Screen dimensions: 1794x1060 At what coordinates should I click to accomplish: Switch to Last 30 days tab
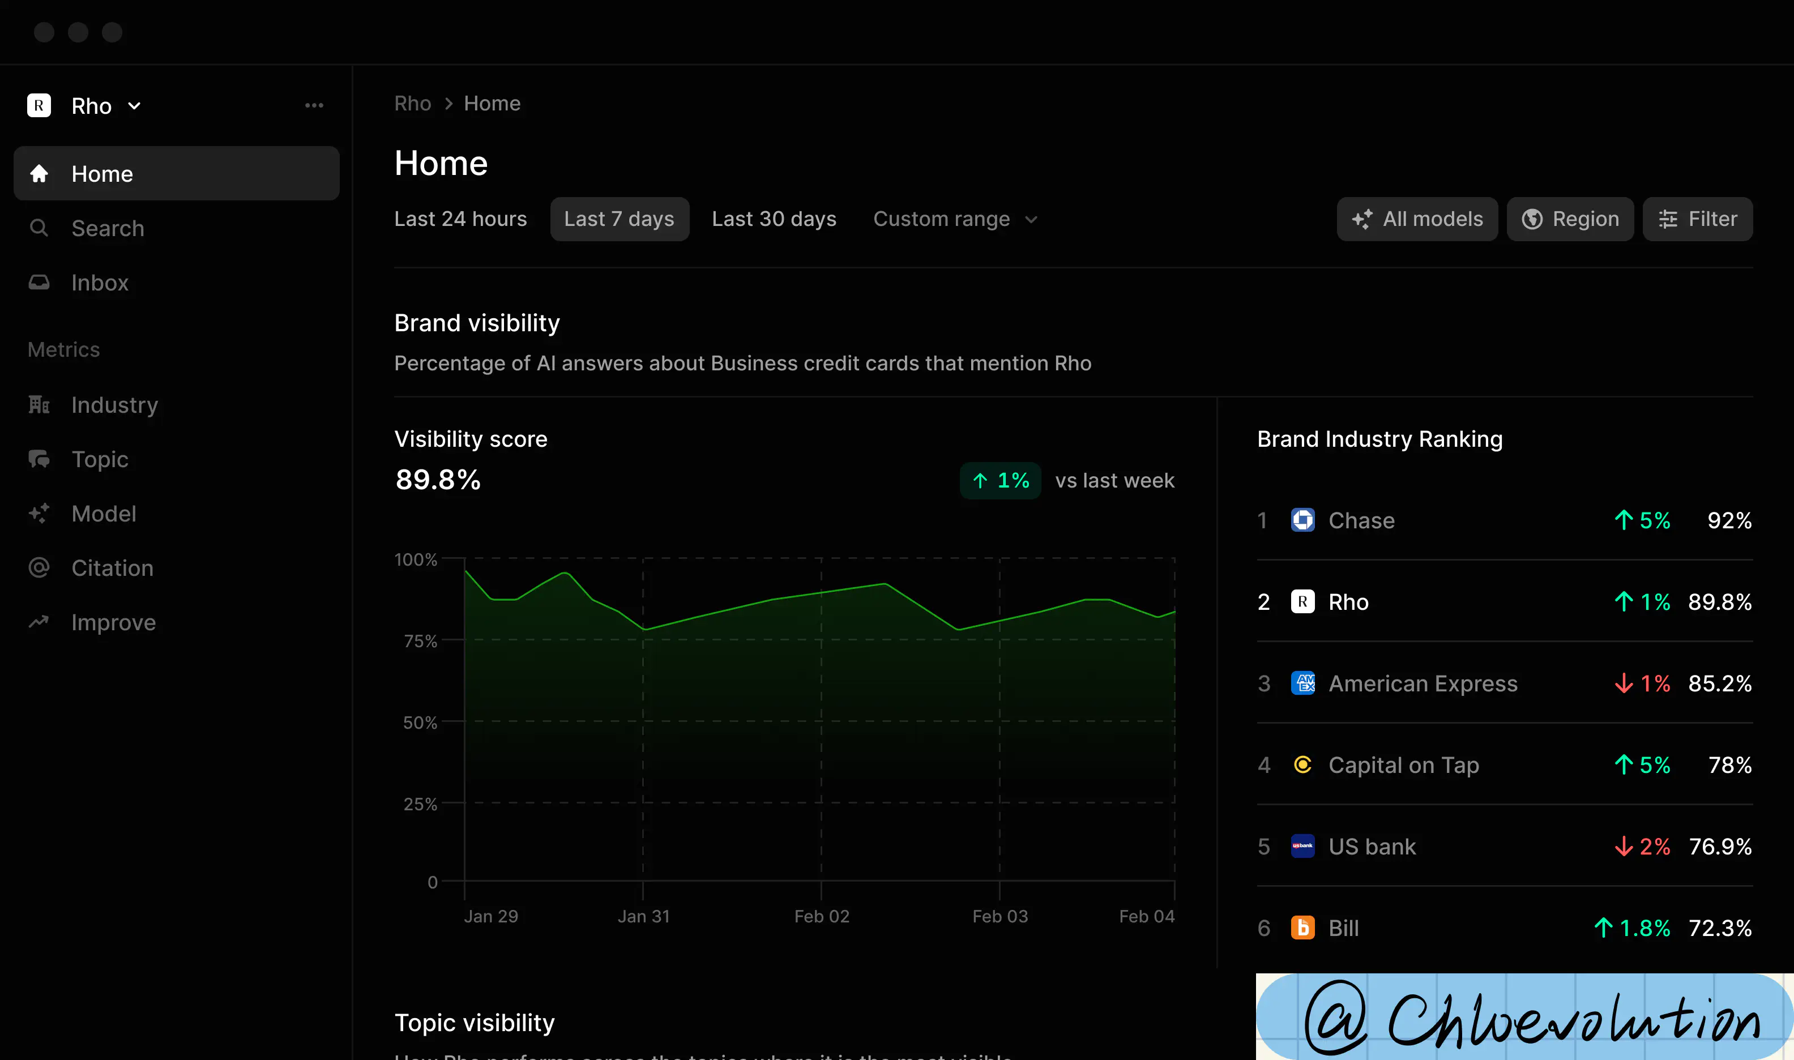pos(774,219)
